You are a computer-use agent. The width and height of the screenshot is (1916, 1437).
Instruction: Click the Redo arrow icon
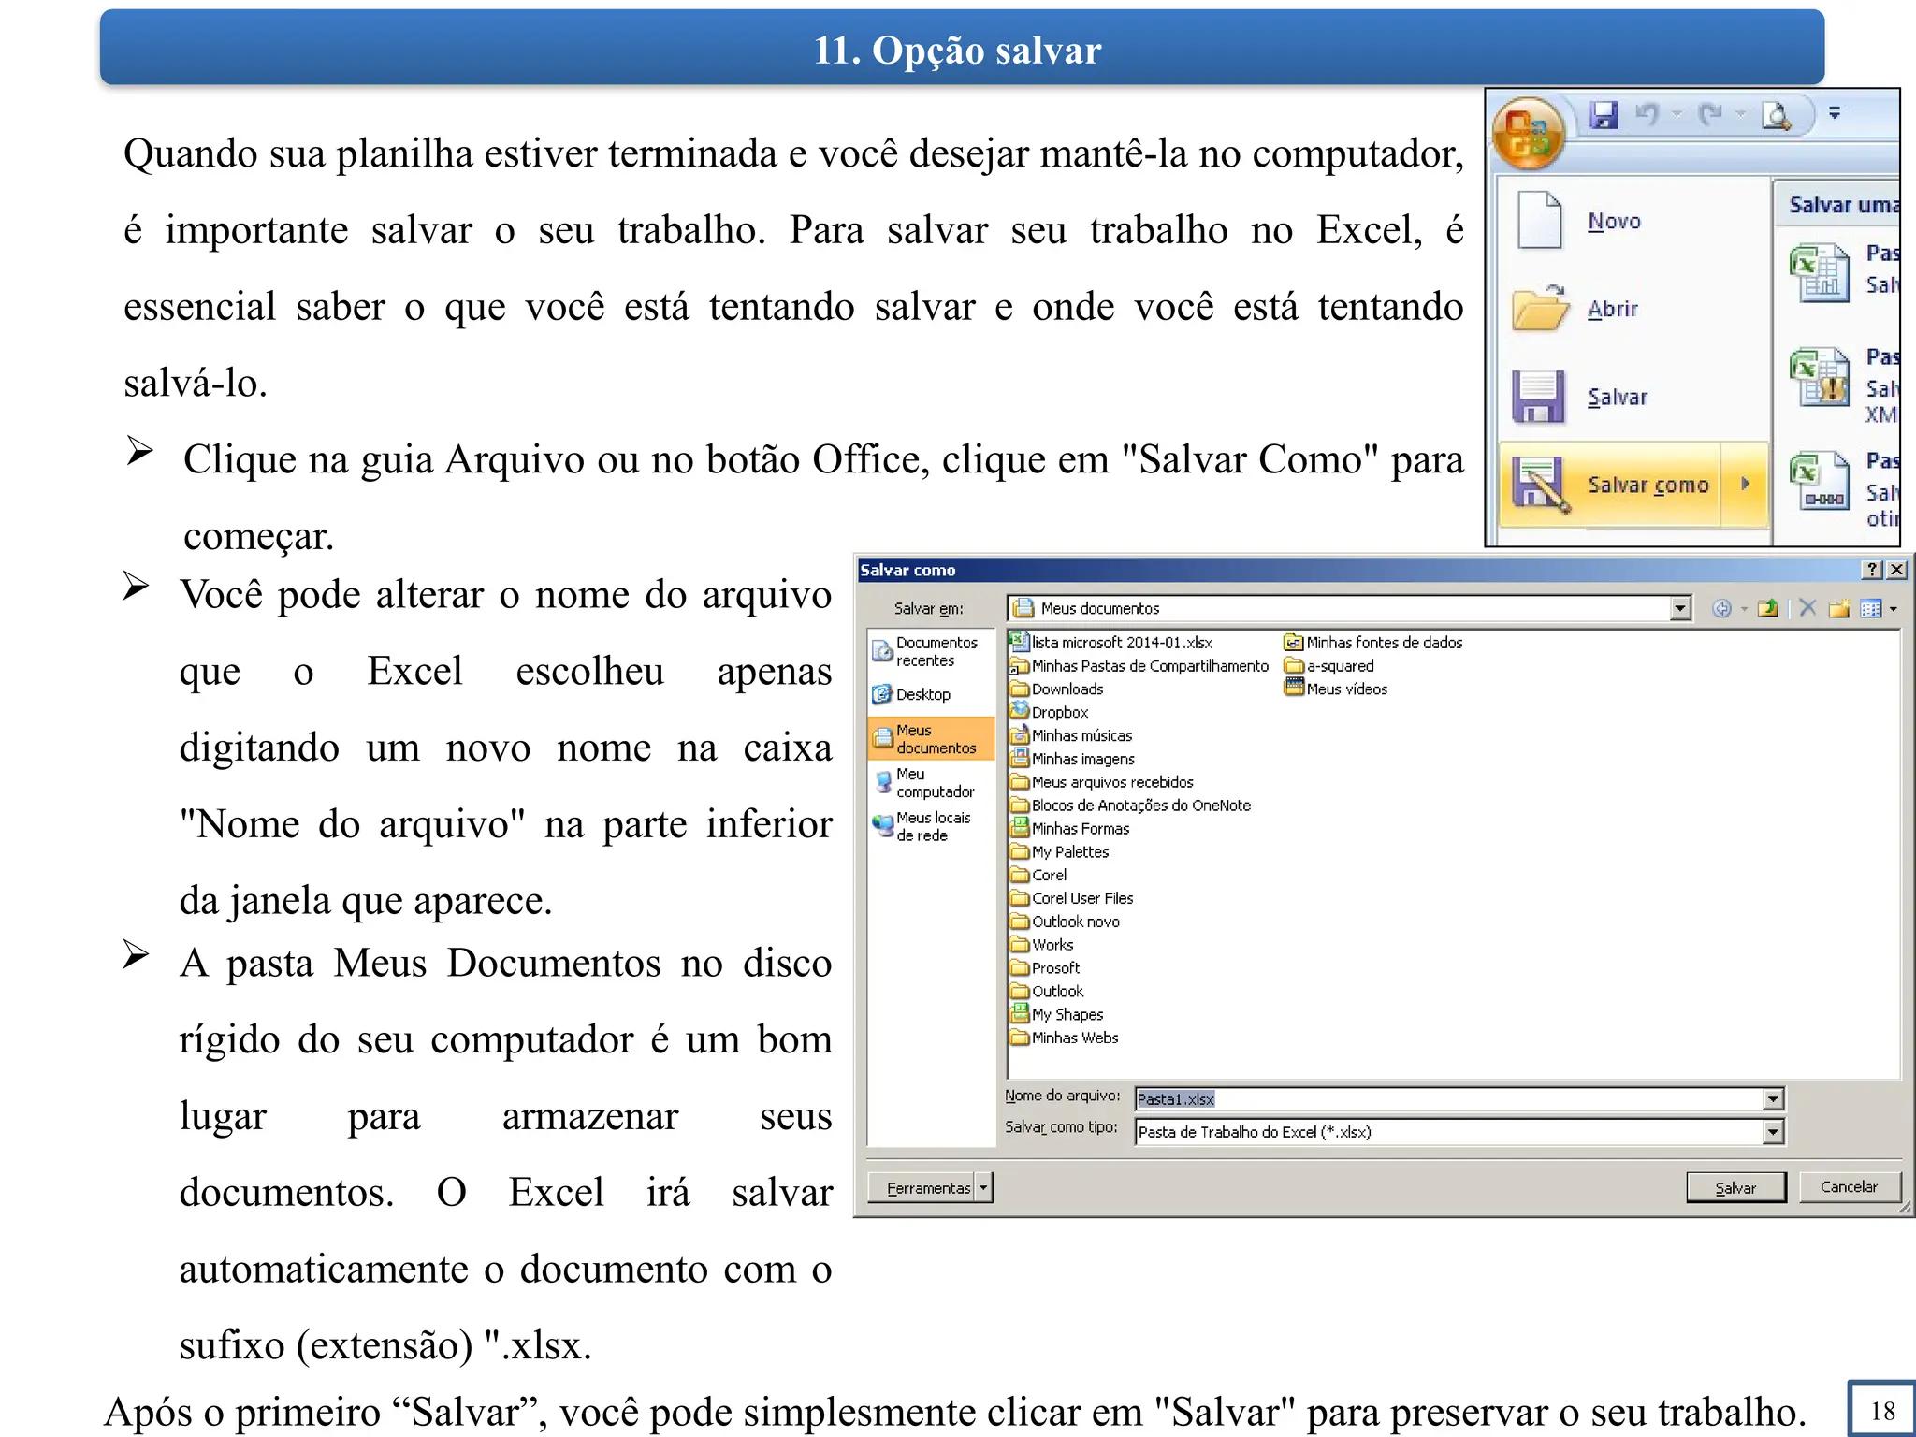(x=1710, y=114)
